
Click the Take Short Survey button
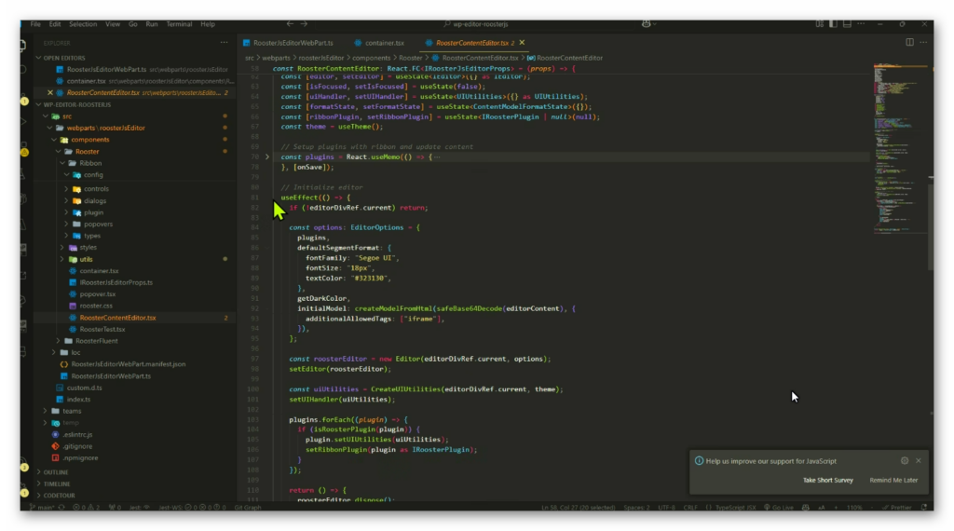[x=827, y=480]
